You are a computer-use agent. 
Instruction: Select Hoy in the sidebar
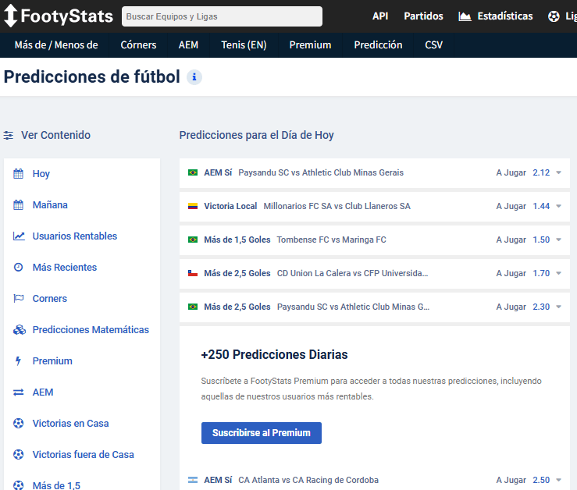point(41,174)
